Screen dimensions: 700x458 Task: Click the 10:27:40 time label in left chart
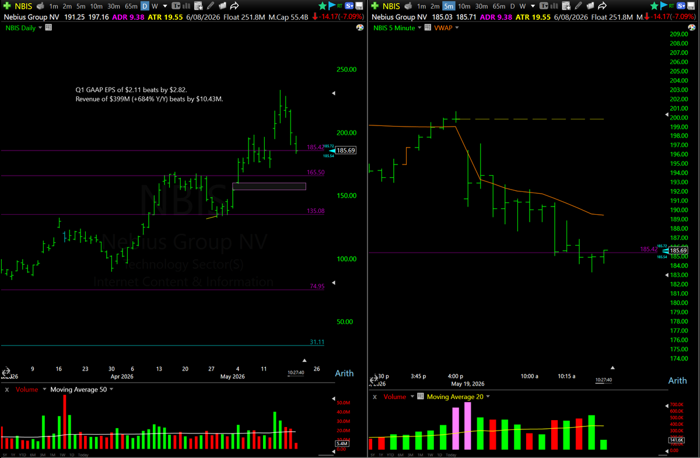[x=296, y=373]
